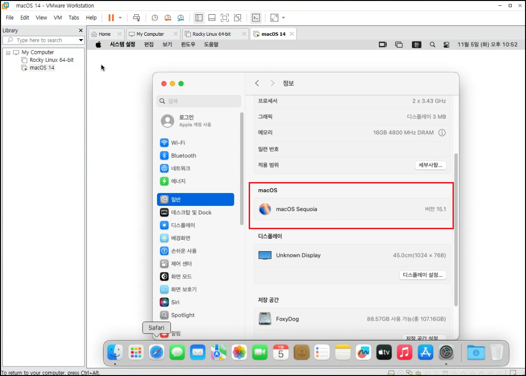Toggle Unity mode icon
This screenshot has height=376, width=526.
(238, 18)
